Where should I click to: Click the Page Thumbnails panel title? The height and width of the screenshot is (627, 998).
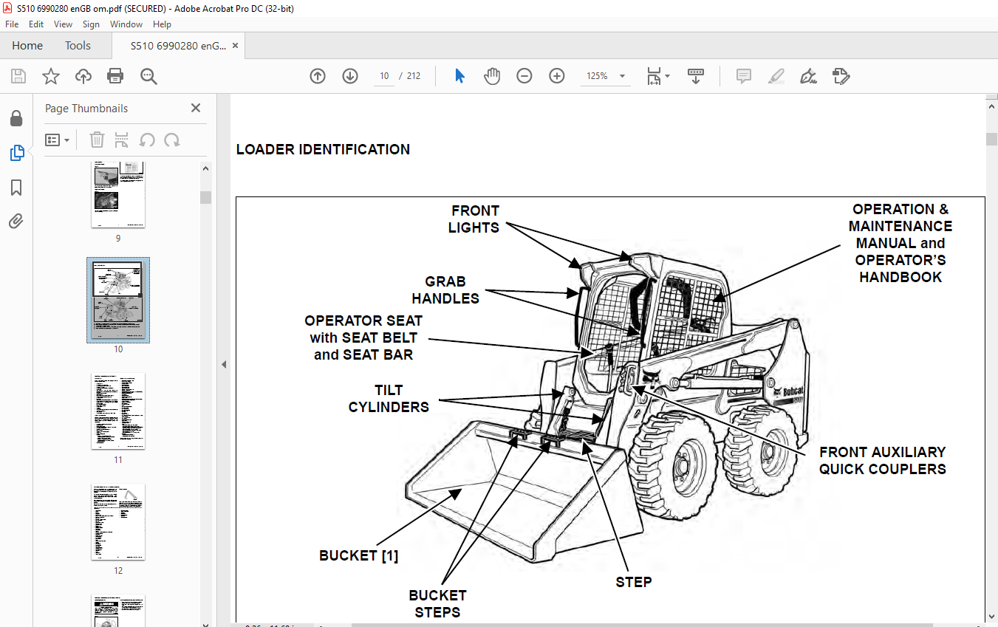(86, 108)
